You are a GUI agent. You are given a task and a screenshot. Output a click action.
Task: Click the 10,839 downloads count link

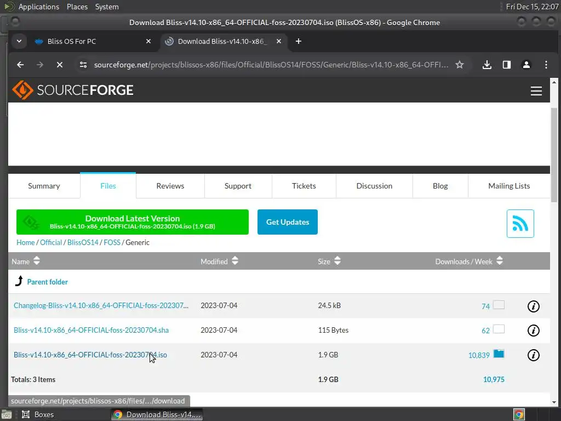point(479,355)
